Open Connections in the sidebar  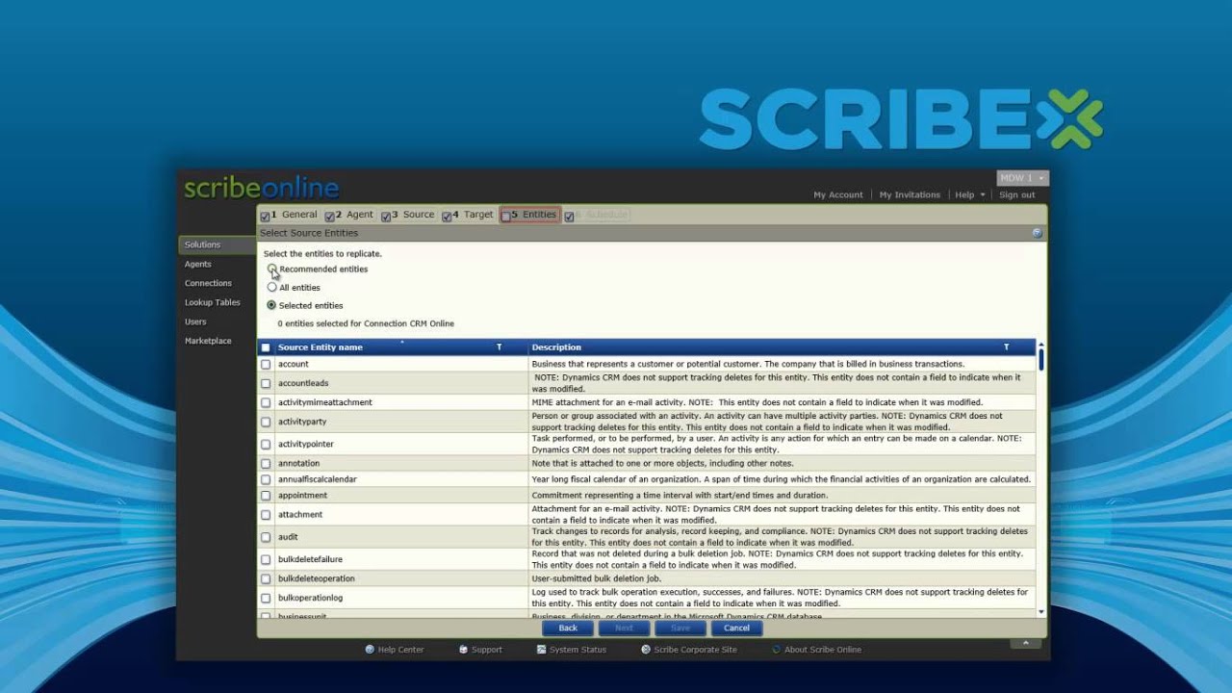tap(208, 283)
